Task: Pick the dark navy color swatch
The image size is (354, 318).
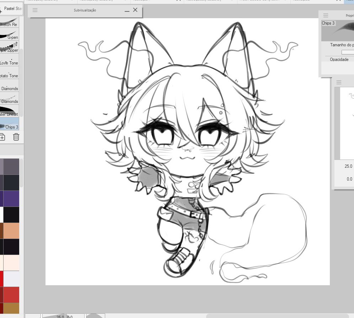Action: point(11,183)
